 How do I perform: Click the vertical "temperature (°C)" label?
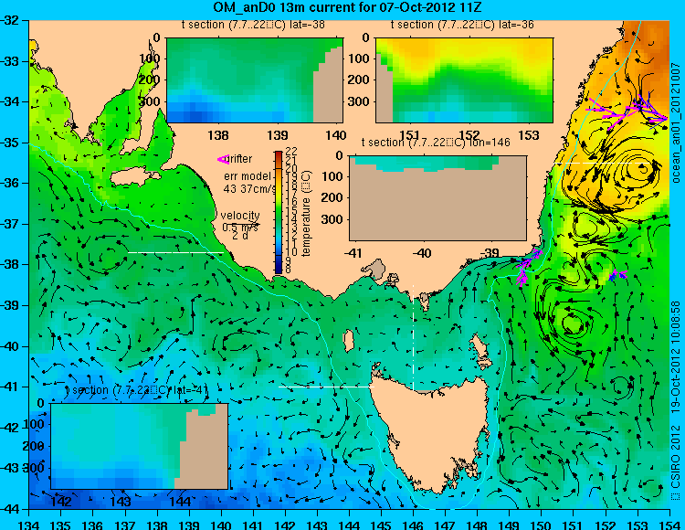(306, 213)
